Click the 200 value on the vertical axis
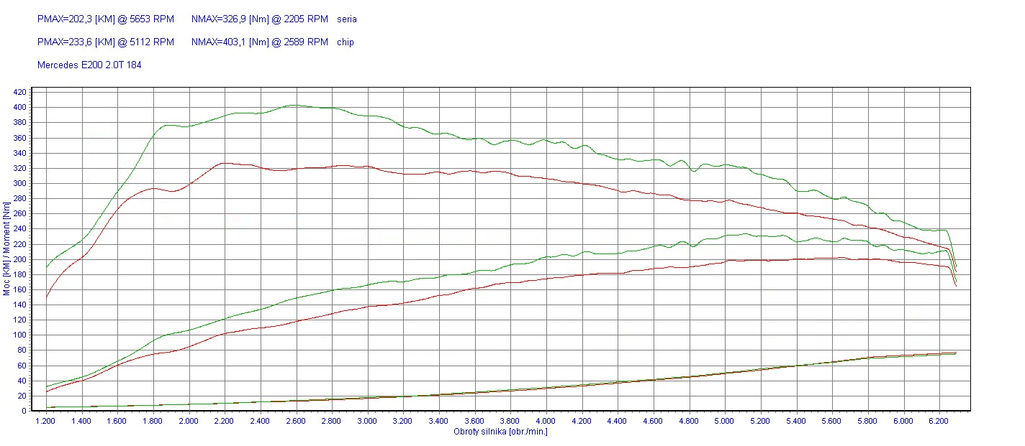This screenshot has width=1025, height=446. tap(19, 259)
